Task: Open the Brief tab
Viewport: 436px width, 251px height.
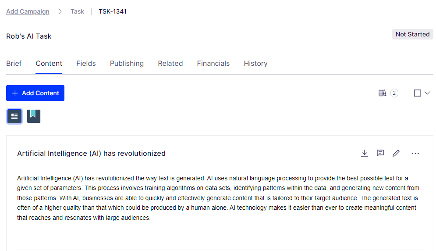Action: (14, 64)
